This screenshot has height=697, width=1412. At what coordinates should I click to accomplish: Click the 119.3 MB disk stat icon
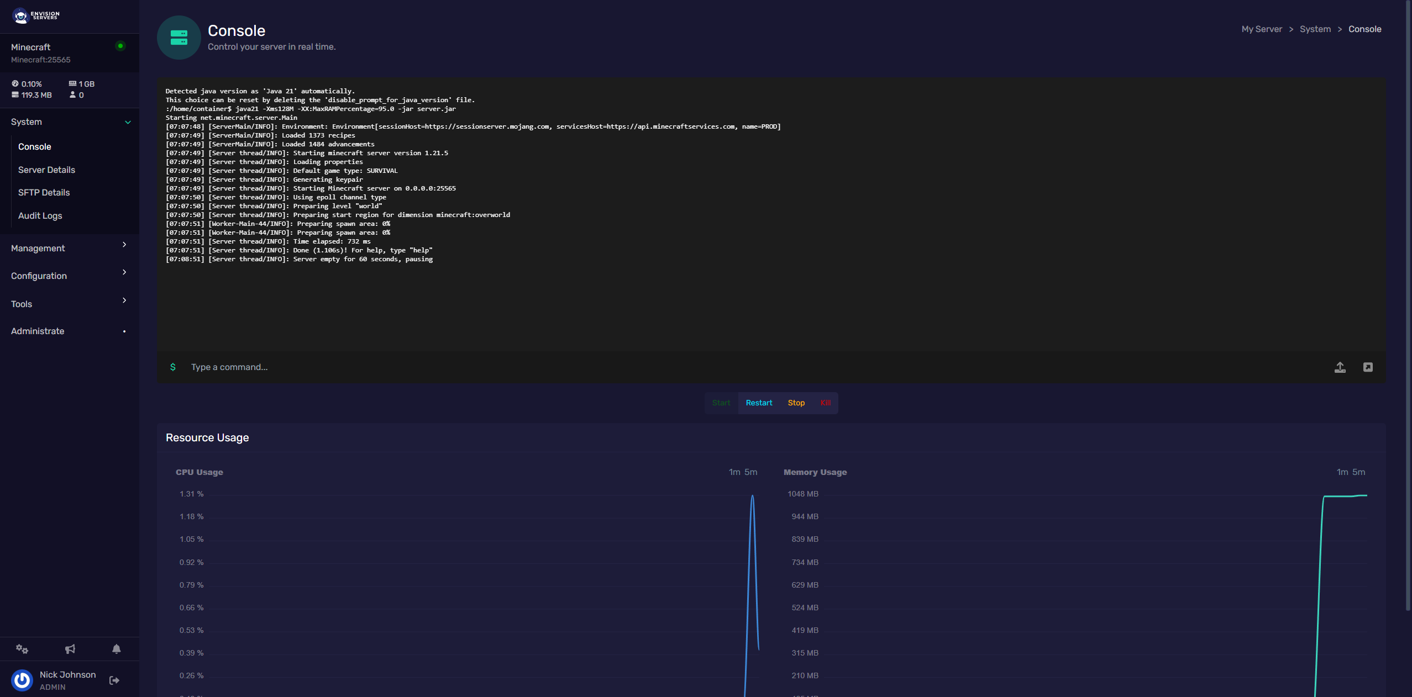[x=15, y=95]
